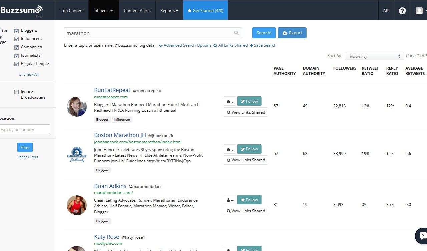Expand Advanced Search Options
The image size is (427, 251).
click(x=185, y=45)
